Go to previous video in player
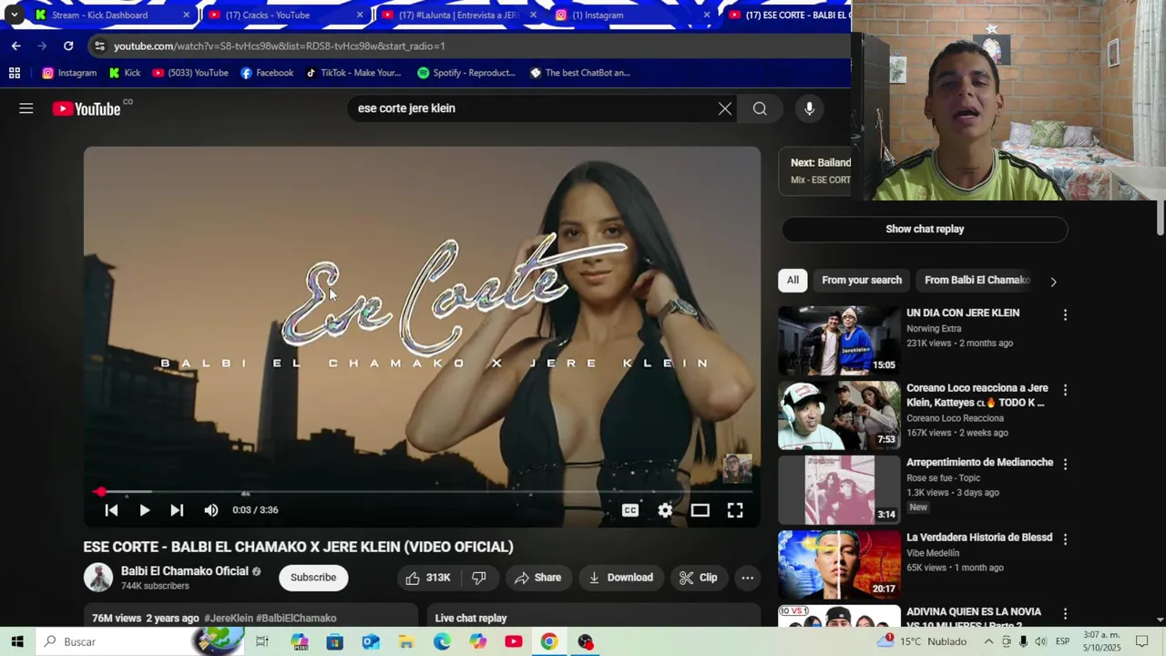This screenshot has height=656, width=1166. pos(111,510)
